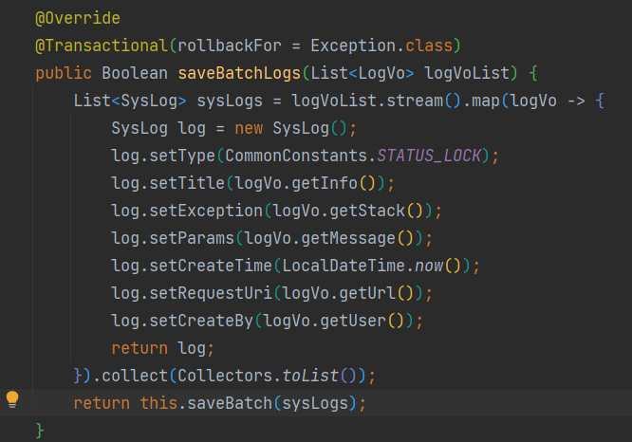Viewport: 632px width, 442px height.
Task: Click the @Override annotation
Action: (78, 18)
